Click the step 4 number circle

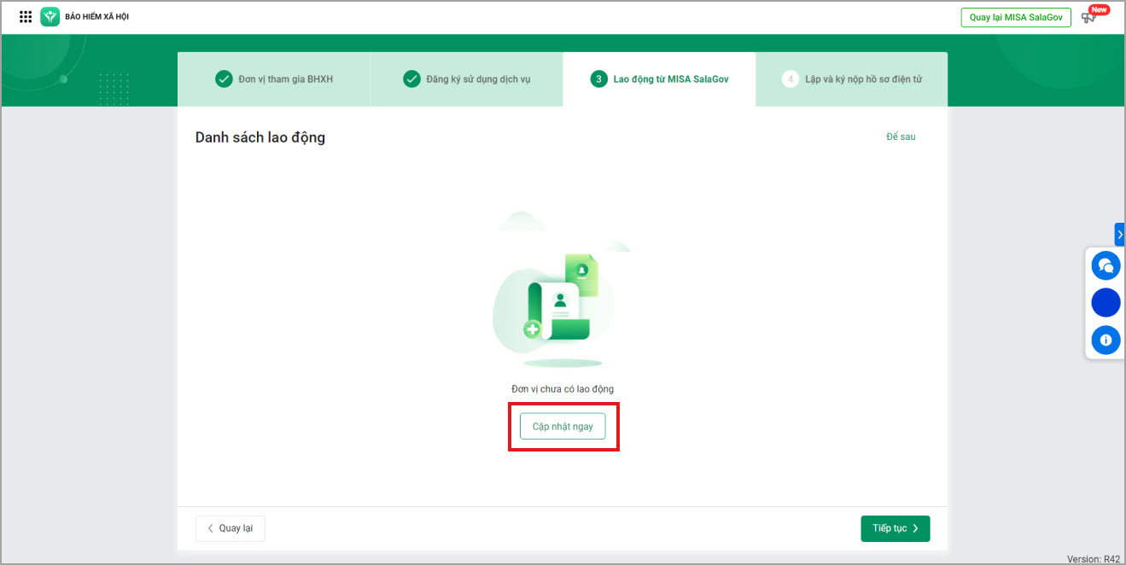click(x=791, y=79)
